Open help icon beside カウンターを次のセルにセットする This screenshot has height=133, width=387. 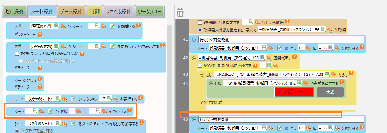pos(255,66)
